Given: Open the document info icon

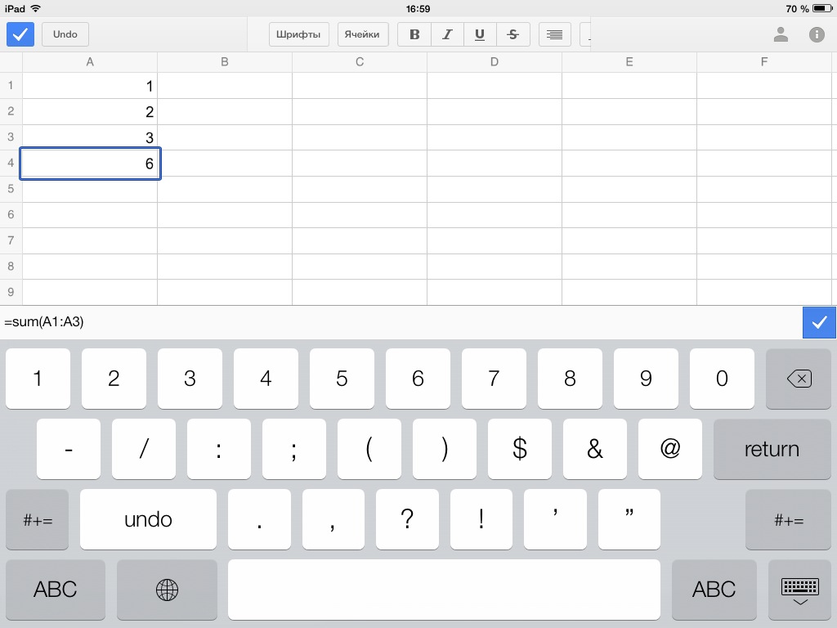Looking at the screenshot, I should click(x=816, y=34).
